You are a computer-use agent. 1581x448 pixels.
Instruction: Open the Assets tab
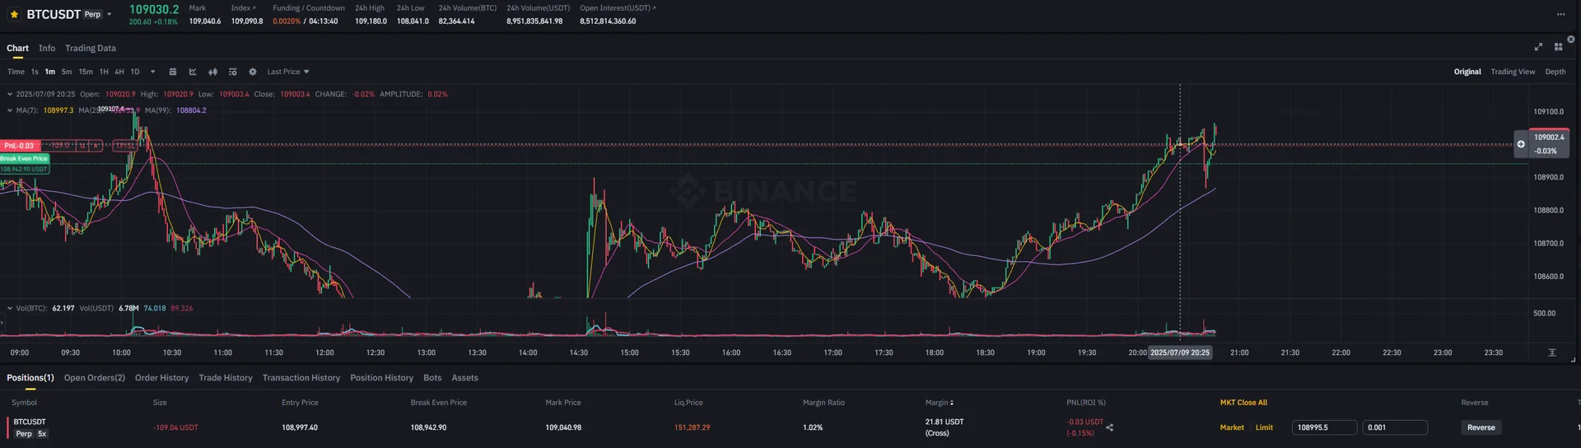[x=464, y=378]
